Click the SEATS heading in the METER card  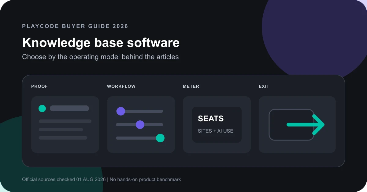point(211,119)
